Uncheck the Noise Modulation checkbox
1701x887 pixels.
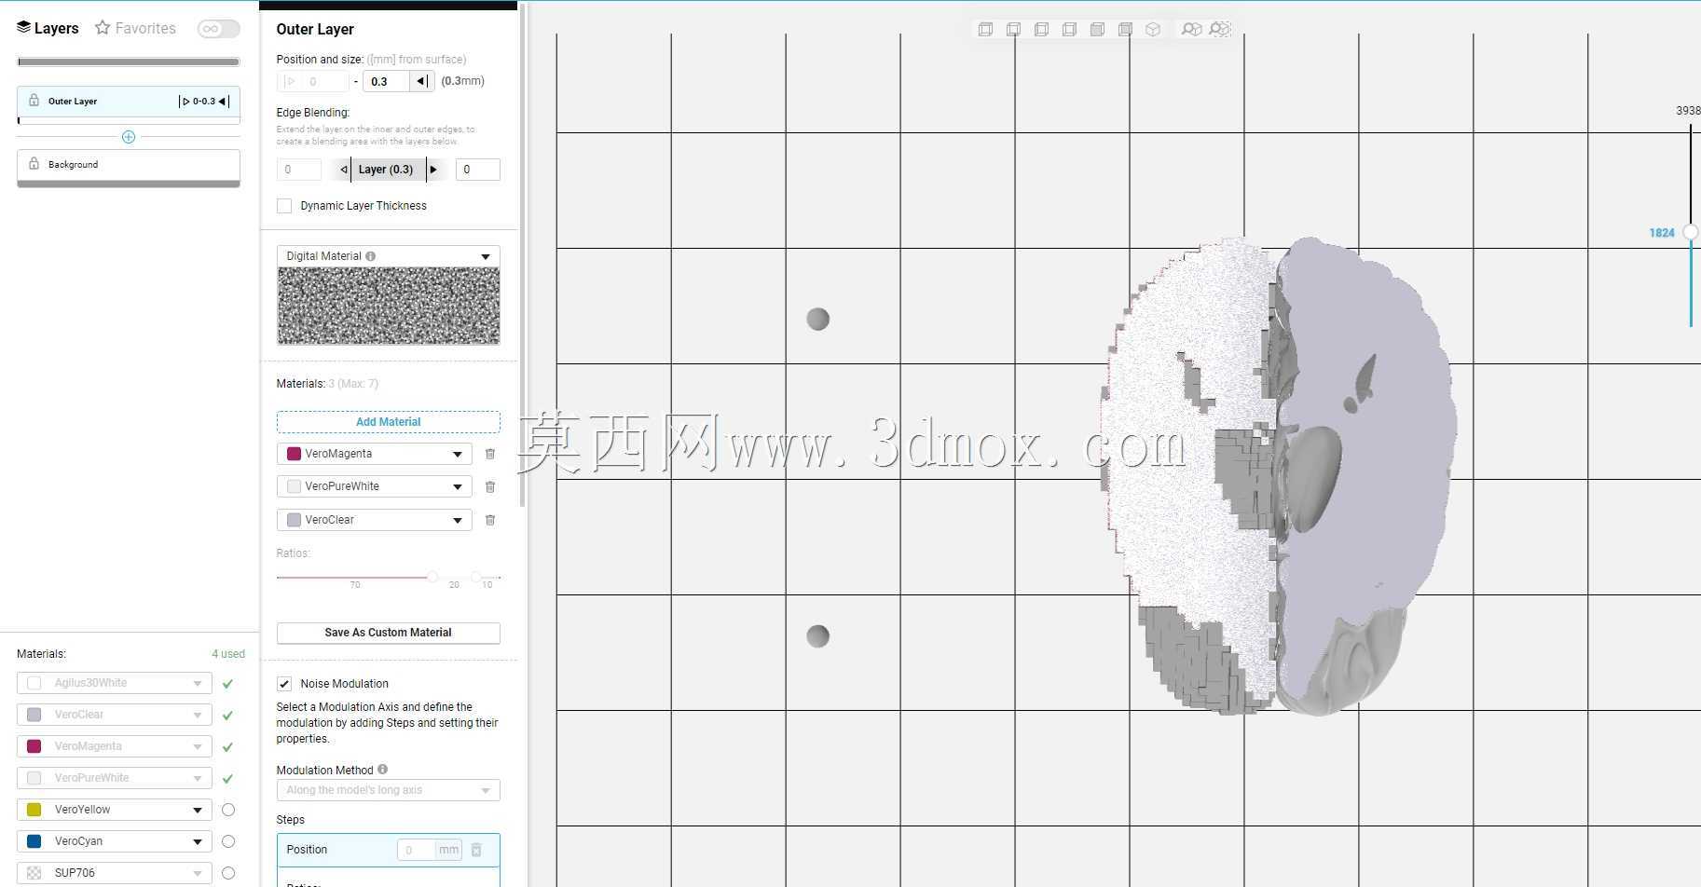click(x=284, y=684)
